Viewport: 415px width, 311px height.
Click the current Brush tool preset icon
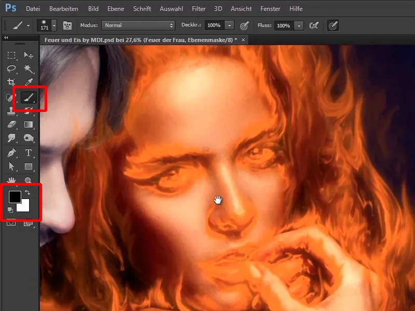[x=18, y=25]
